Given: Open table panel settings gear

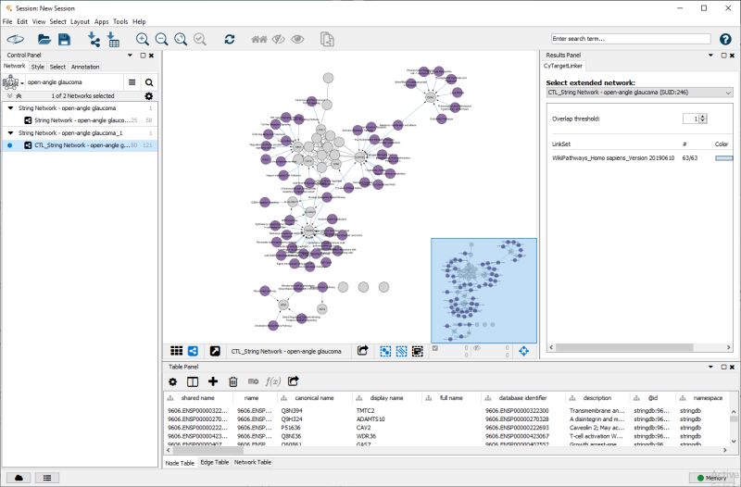Looking at the screenshot, I should click(173, 381).
